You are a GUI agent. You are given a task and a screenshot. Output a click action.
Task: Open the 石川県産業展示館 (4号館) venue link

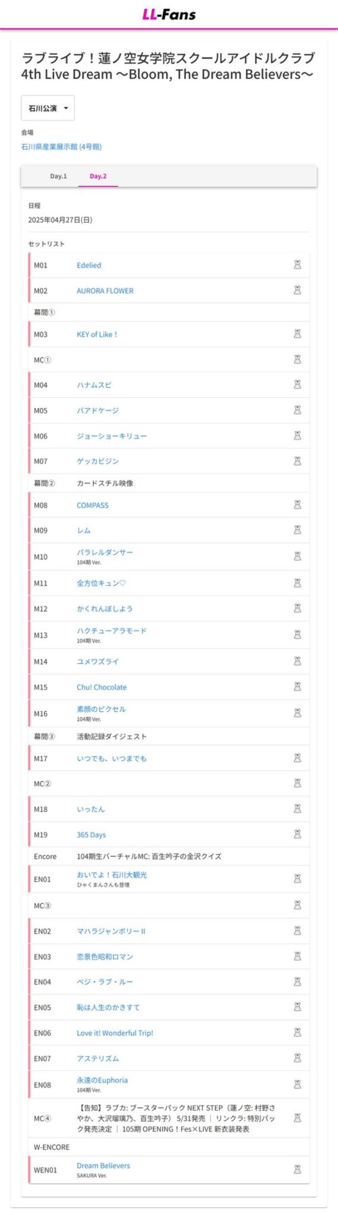click(x=62, y=147)
